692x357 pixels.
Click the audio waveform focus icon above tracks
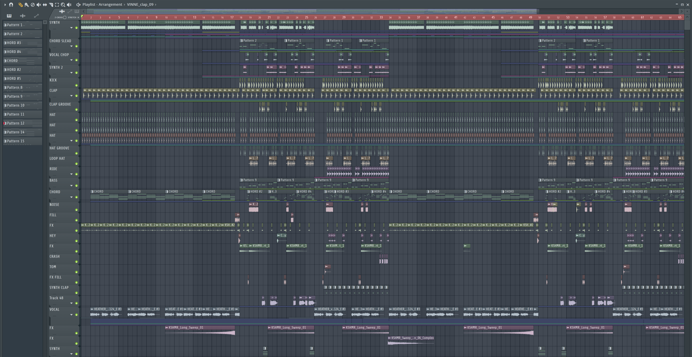point(62,11)
